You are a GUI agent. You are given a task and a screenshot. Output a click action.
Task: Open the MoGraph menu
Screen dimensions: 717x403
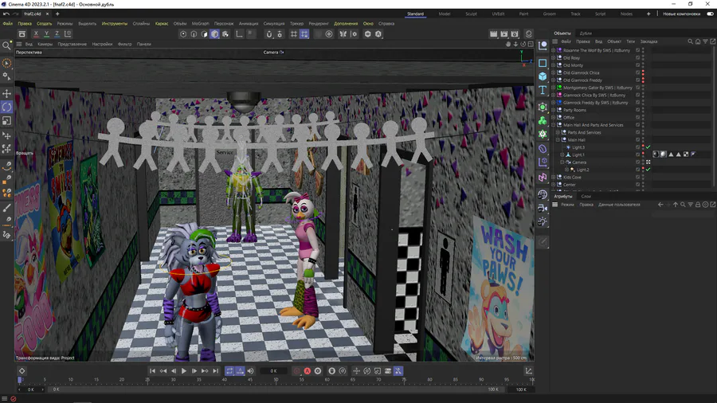(x=200, y=23)
